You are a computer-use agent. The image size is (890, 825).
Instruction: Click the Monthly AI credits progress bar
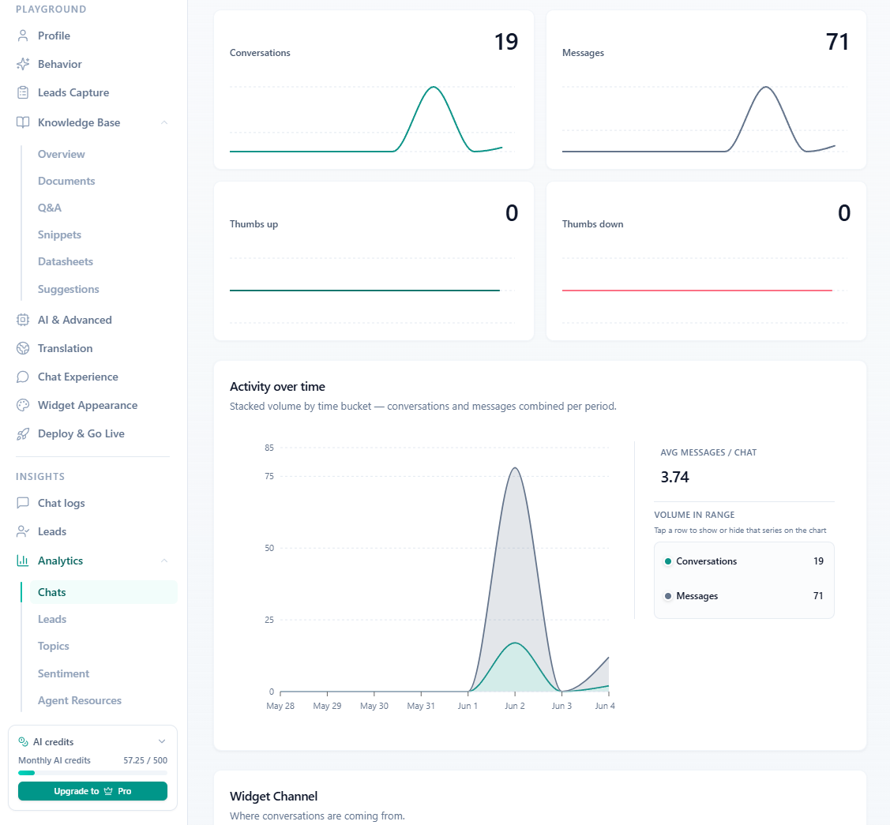92,773
